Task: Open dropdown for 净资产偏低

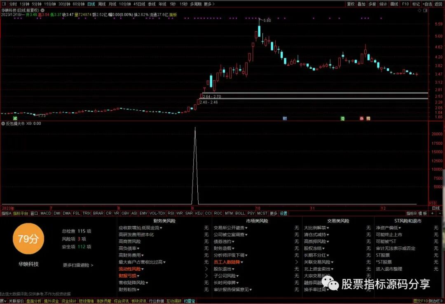Action: (x=400, y=228)
